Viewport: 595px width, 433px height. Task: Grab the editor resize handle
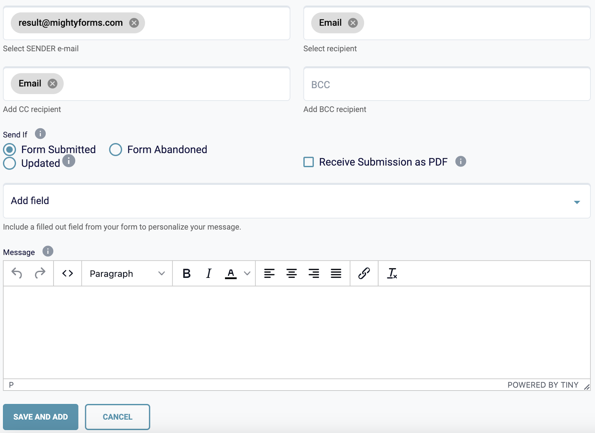pyautogui.click(x=587, y=387)
